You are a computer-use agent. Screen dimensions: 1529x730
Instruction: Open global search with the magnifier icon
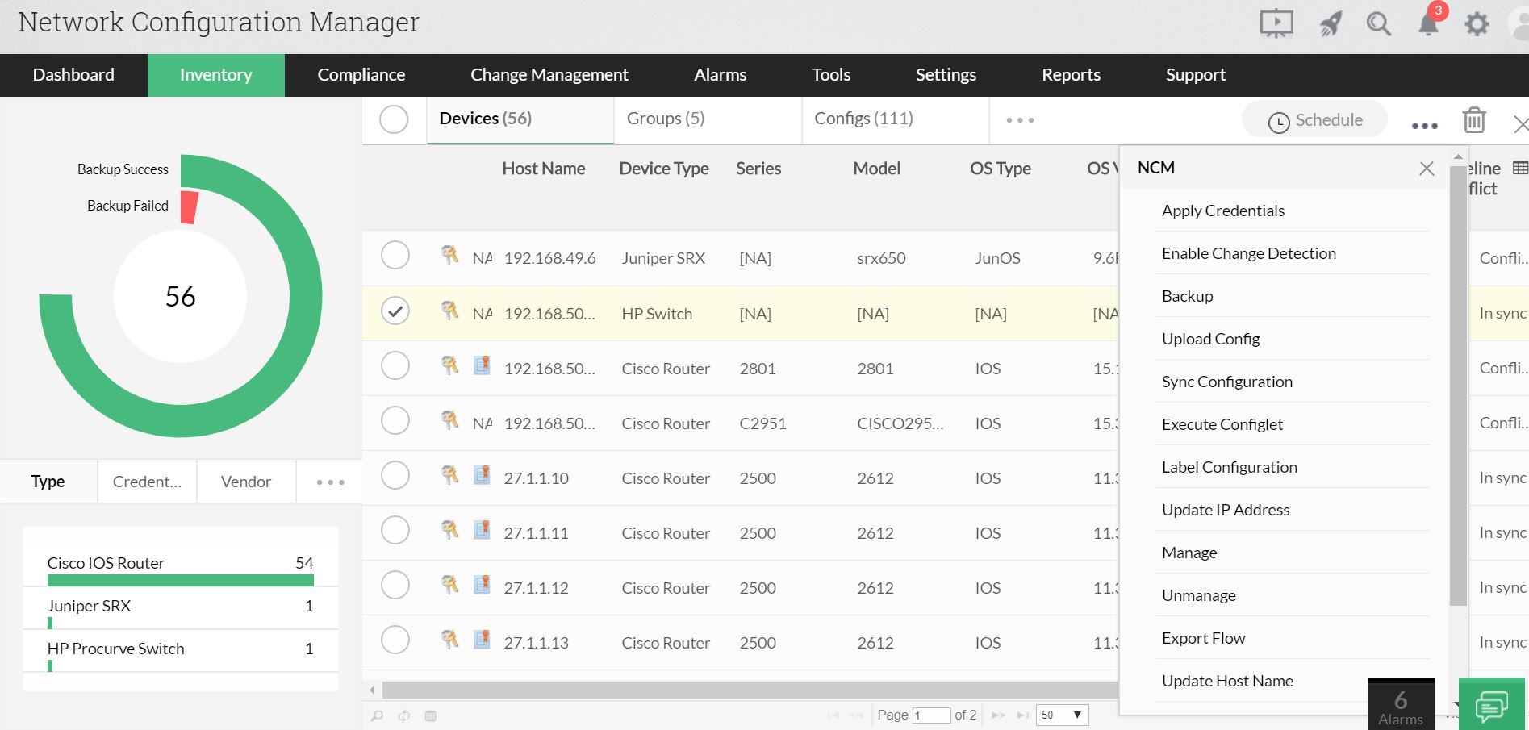point(1378,23)
